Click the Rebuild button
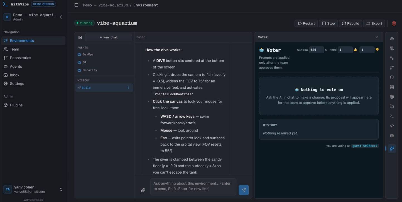This screenshot has width=402, height=202. point(350,23)
